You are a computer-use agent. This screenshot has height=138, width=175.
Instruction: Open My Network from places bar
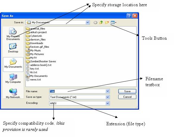coord(13,93)
